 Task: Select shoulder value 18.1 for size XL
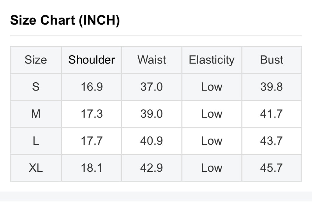[91, 168]
